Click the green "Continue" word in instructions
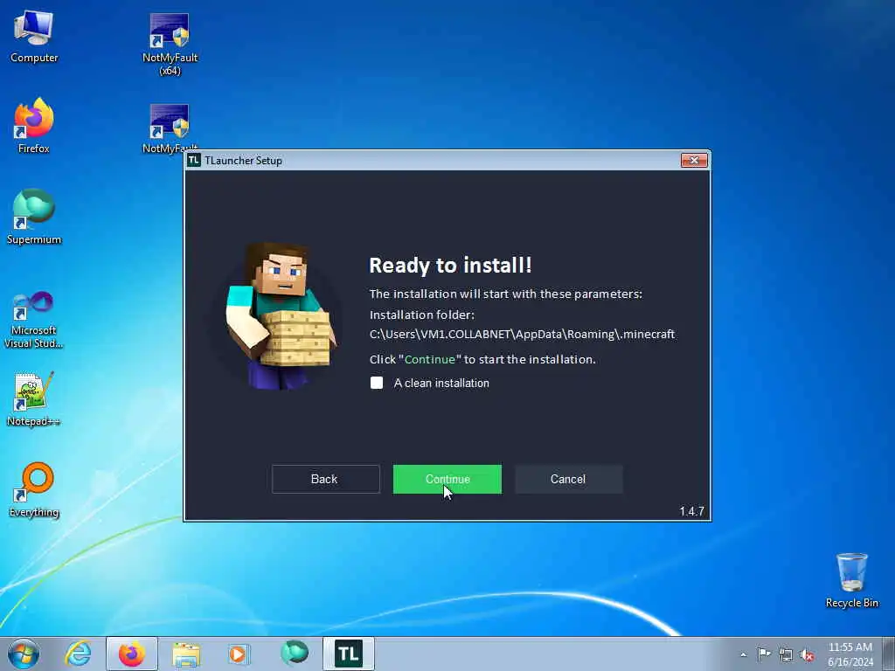Image resolution: width=895 pixels, height=671 pixels. (430, 359)
